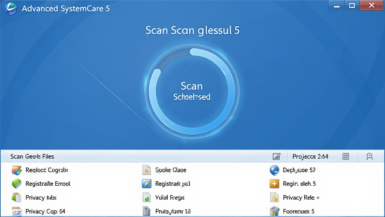Start the circular Scan button
Viewport: 385px width, 217px height.
pyautogui.click(x=192, y=91)
